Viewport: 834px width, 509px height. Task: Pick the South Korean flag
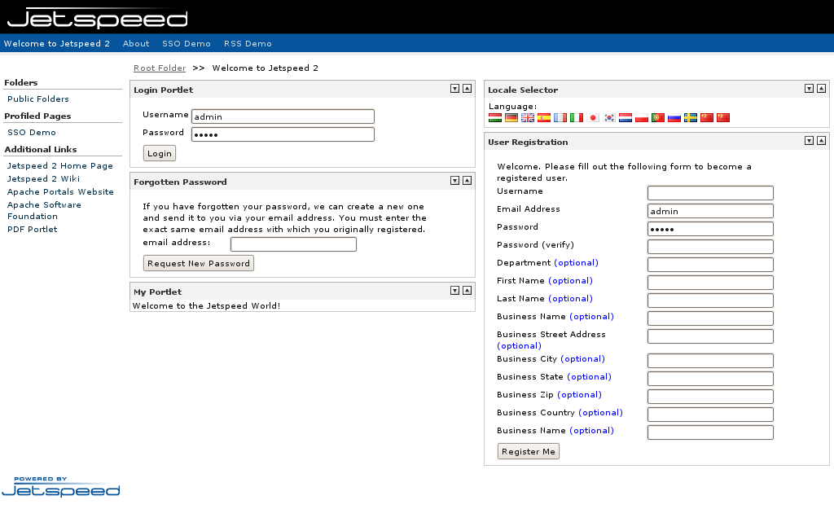coord(609,117)
